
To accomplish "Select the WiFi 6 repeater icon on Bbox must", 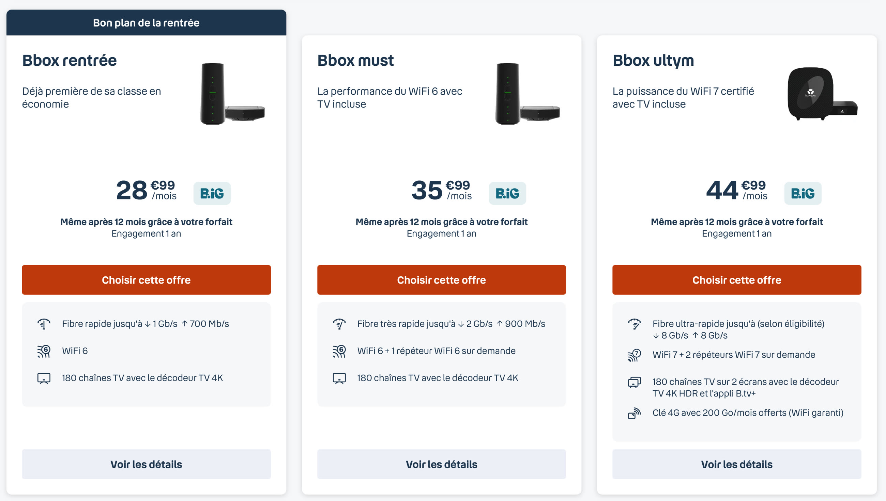I will [x=339, y=351].
